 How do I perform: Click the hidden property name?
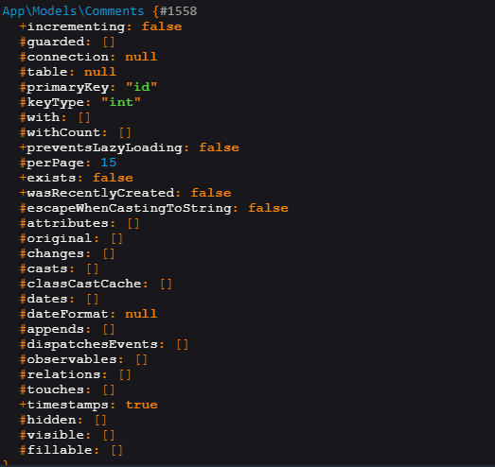click(51, 420)
